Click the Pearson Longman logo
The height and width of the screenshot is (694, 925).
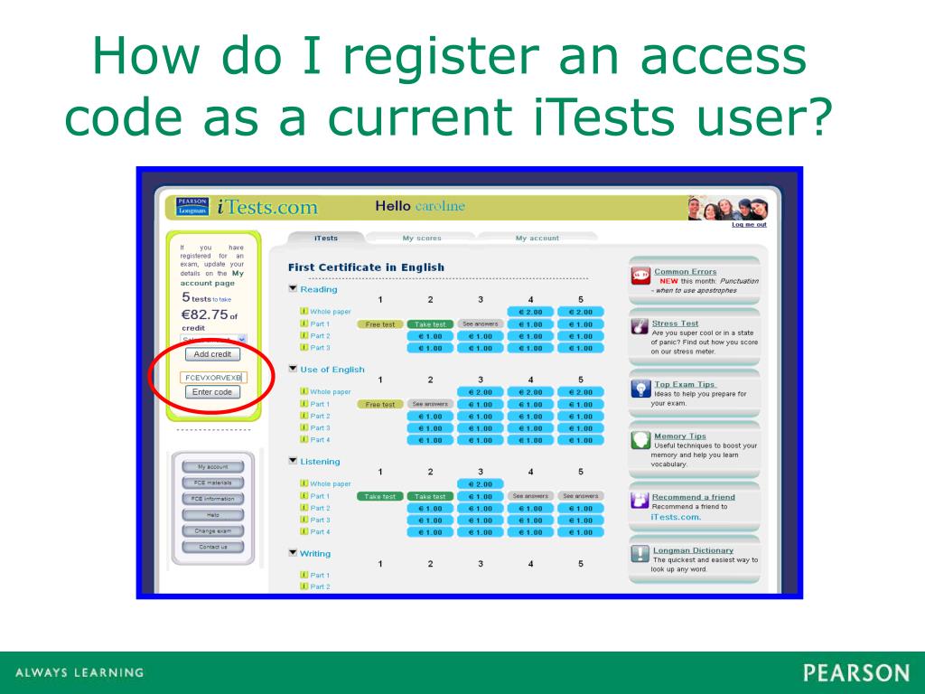pos(192,207)
